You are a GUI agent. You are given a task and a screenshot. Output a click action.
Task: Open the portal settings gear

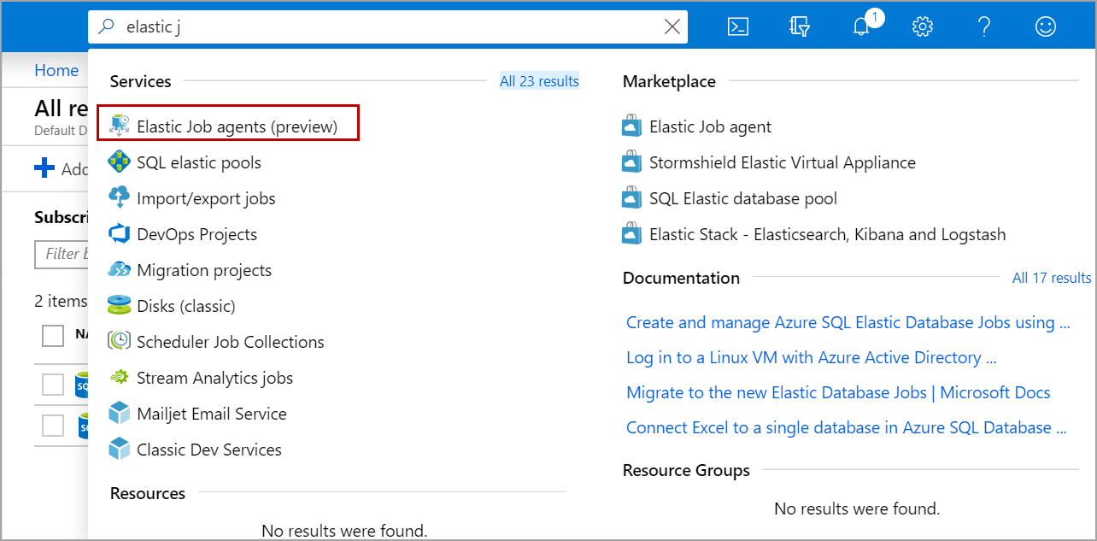pyautogui.click(x=922, y=26)
